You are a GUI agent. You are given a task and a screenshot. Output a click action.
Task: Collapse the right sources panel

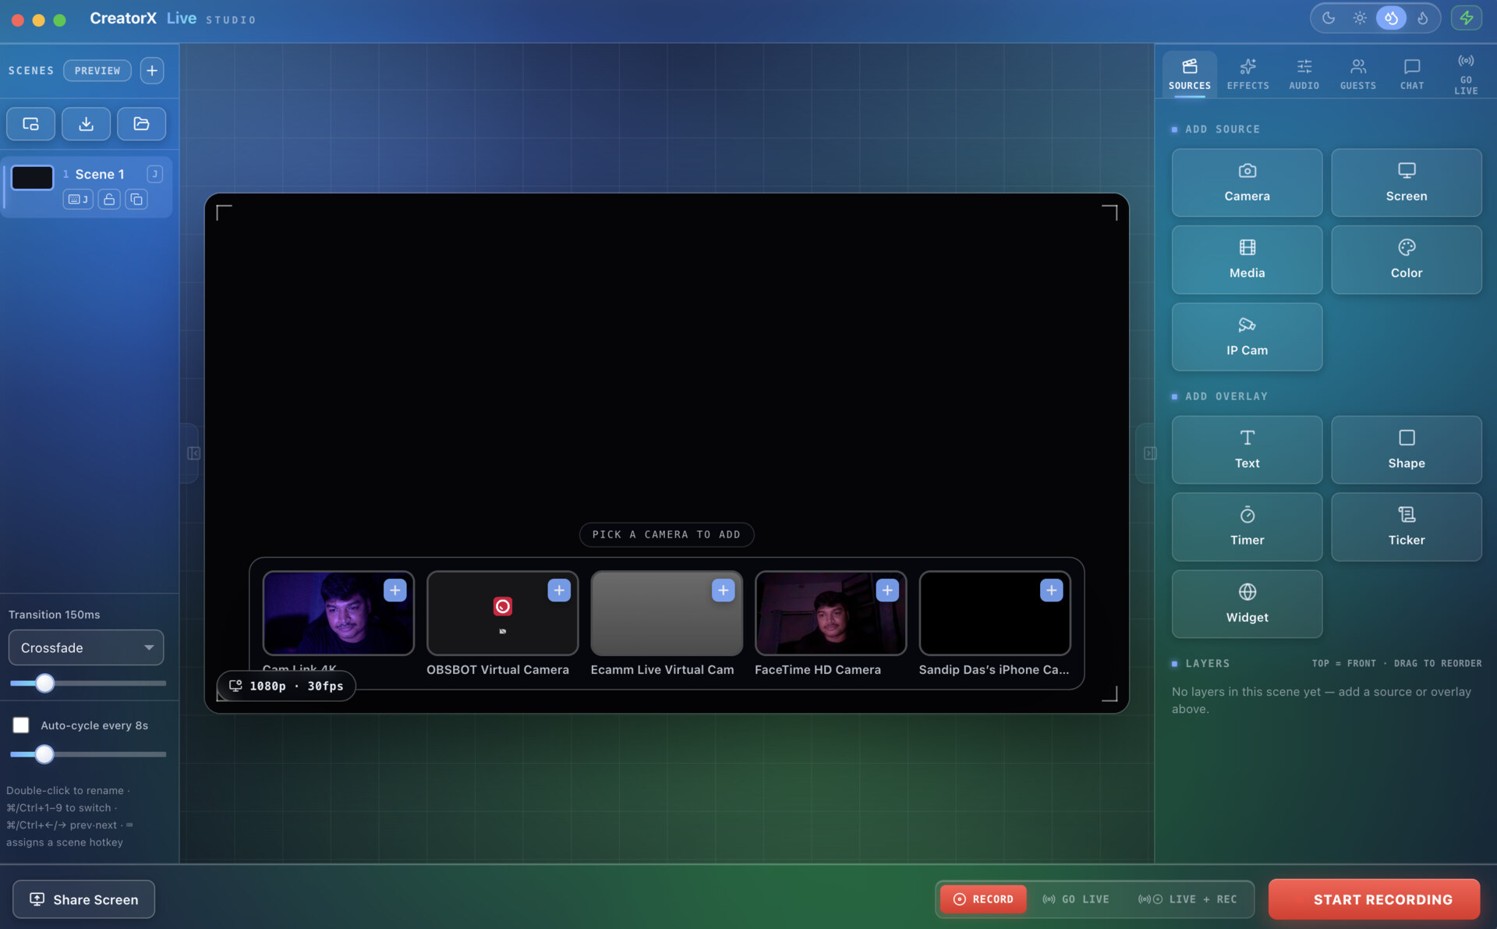click(x=1149, y=453)
